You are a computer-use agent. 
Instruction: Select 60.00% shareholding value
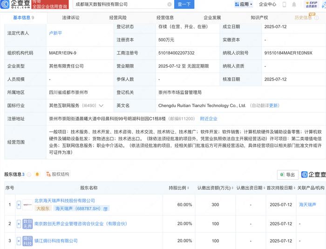click(x=184, y=205)
